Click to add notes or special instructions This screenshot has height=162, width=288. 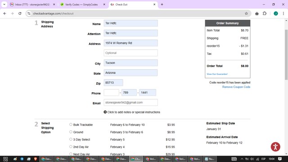(x=134, y=112)
